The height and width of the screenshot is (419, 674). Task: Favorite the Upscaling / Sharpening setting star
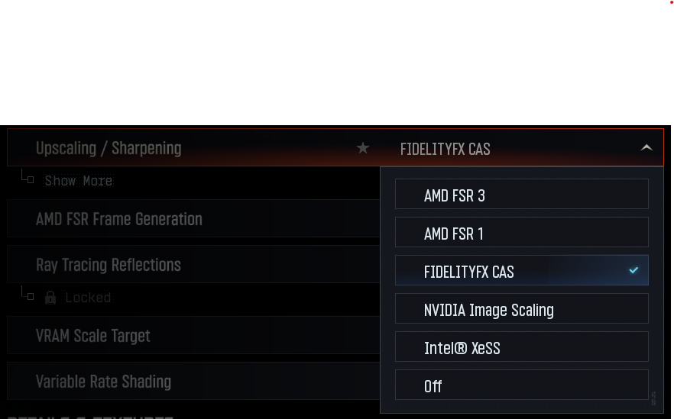363,148
